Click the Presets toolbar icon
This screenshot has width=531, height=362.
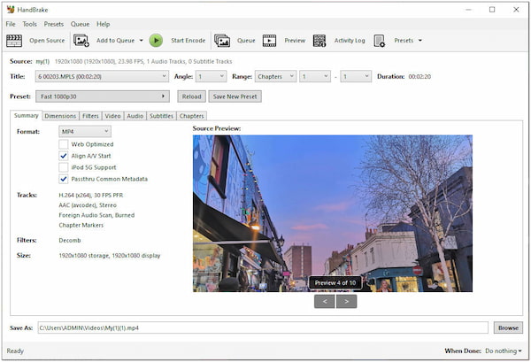point(380,41)
